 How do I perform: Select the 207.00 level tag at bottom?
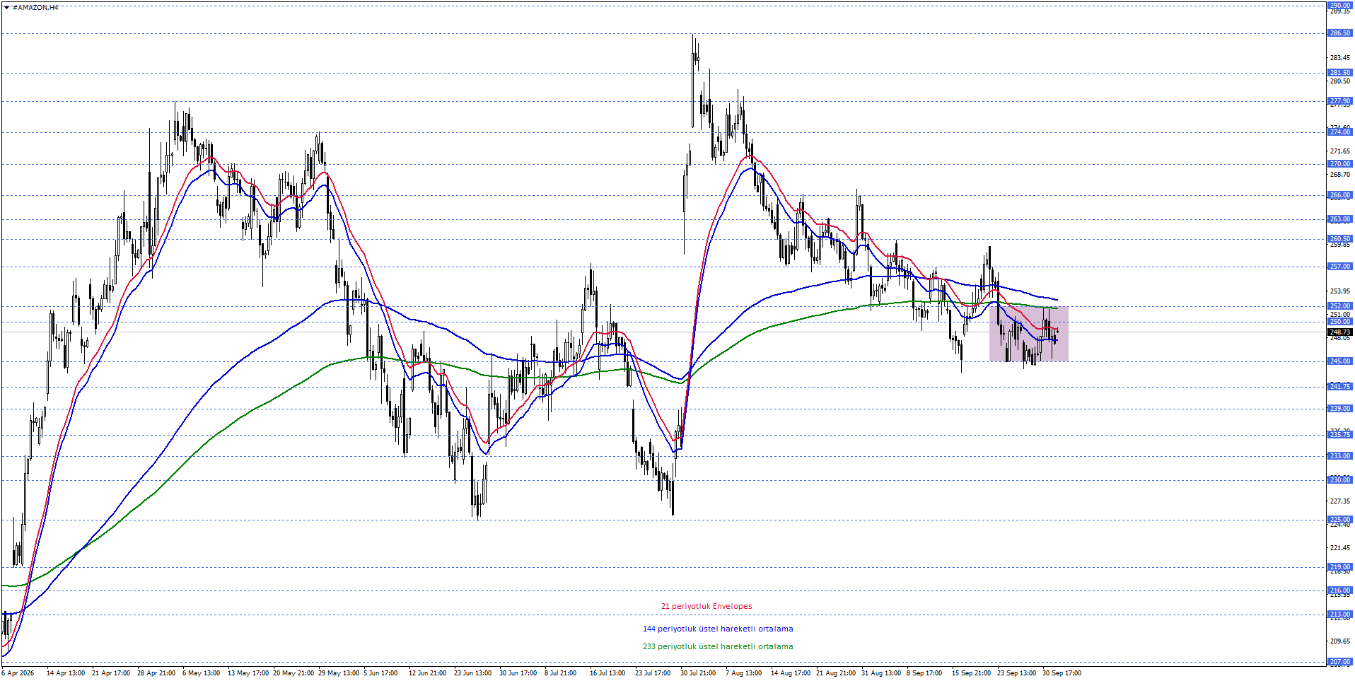point(1339,662)
